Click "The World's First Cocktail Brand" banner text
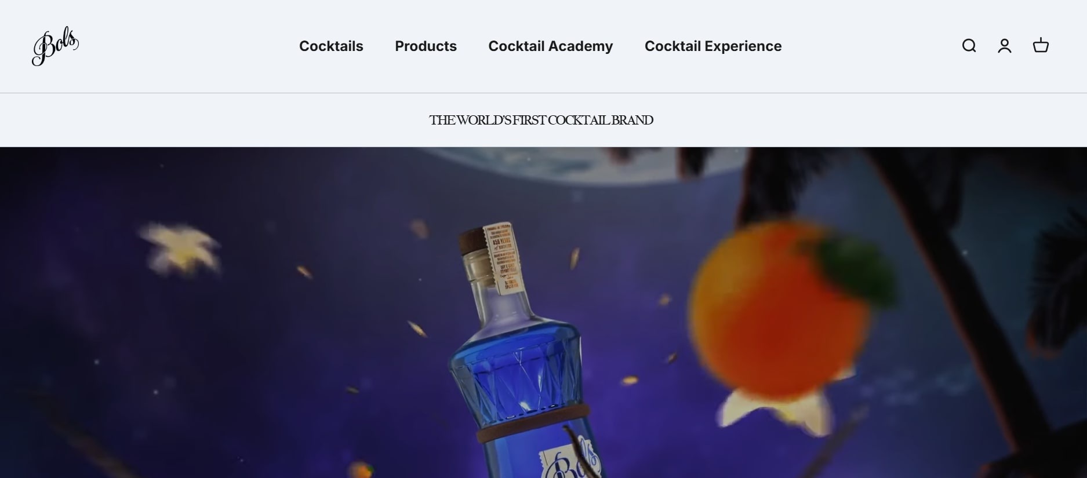This screenshot has width=1087, height=478. [541, 120]
